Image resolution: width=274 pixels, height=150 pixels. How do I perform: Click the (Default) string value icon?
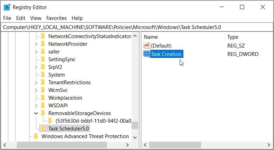[x=147, y=45]
